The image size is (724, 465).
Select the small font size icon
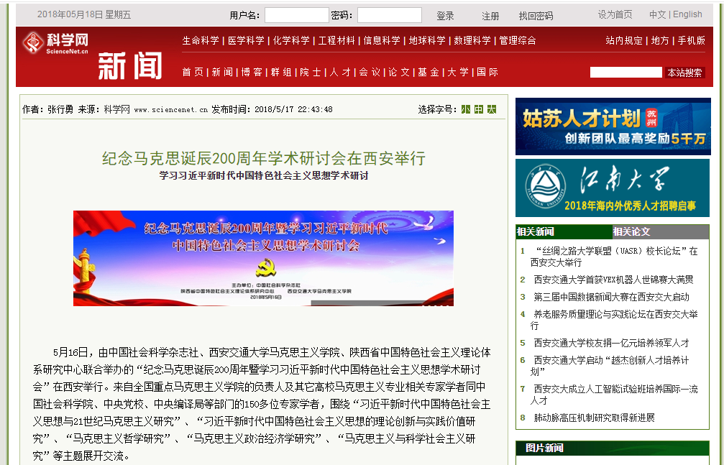coord(466,109)
